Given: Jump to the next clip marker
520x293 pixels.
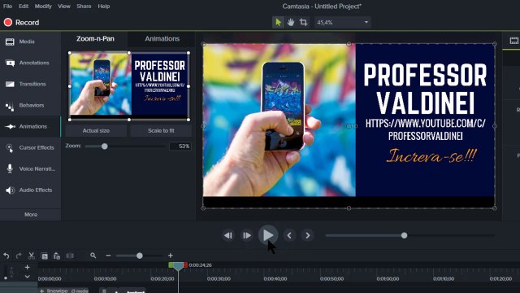Looking at the screenshot, I should click(308, 235).
